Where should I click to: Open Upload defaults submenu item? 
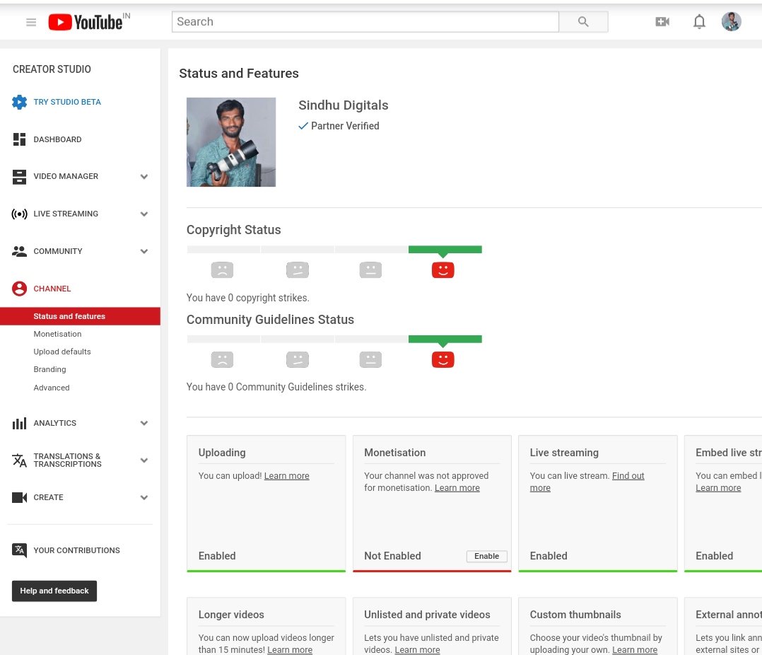click(62, 352)
